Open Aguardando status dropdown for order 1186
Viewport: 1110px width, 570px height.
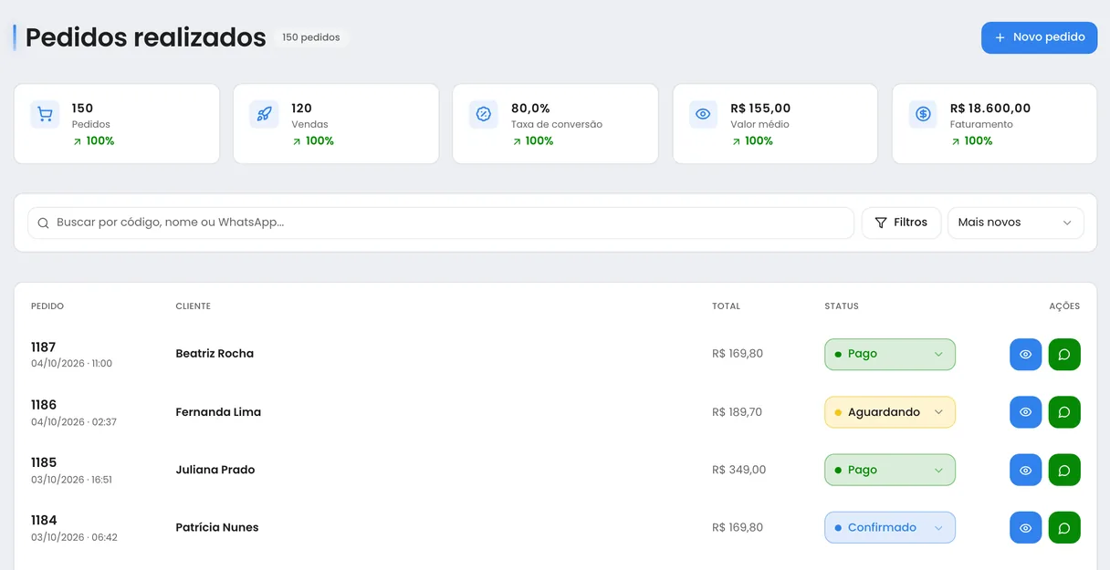(890, 412)
